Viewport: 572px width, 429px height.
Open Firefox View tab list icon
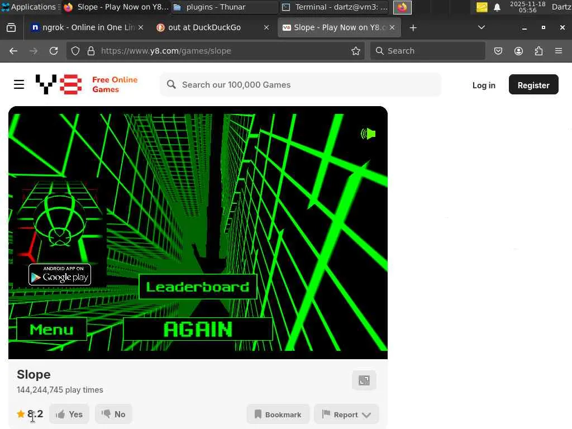(x=11, y=28)
